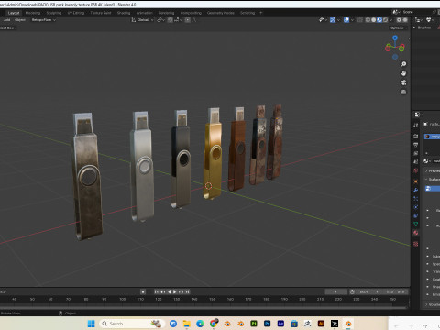The height and width of the screenshot is (330, 440).
Task: Open the Physics properties tab
Action: pos(416,207)
